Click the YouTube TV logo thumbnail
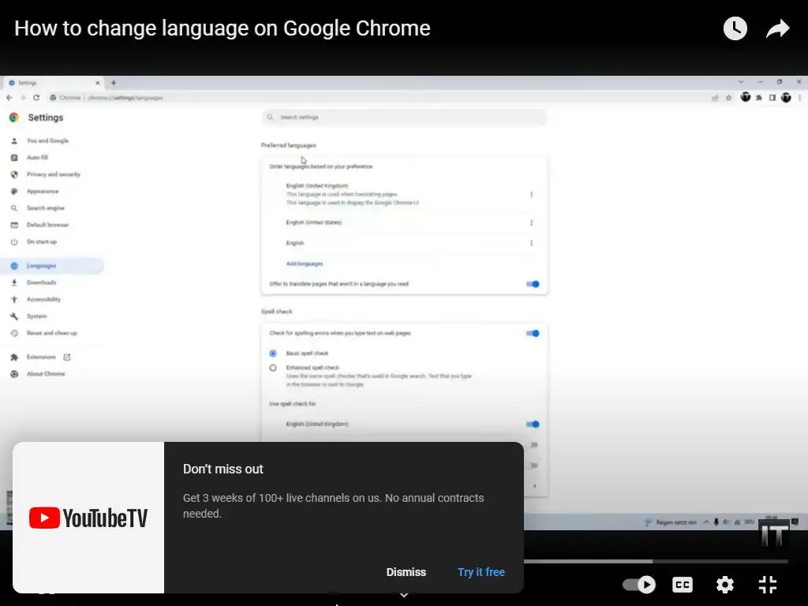This screenshot has height=606, width=808. [88, 518]
